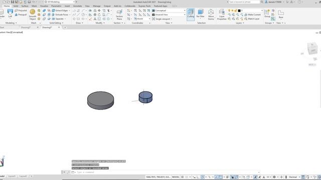Click the Extrude Faces tool
This screenshot has height=180, width=321.
pyautogui.click(x=60, y=14)
